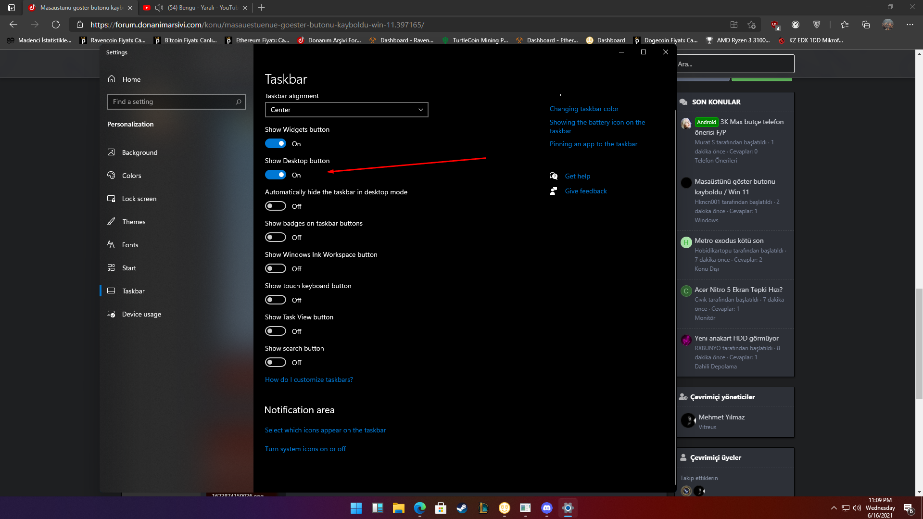Open Microsoft Edge from the taskbar
The height and width of the screenshot is (519, 923).
pyautogui.click(x=420, y=508)
